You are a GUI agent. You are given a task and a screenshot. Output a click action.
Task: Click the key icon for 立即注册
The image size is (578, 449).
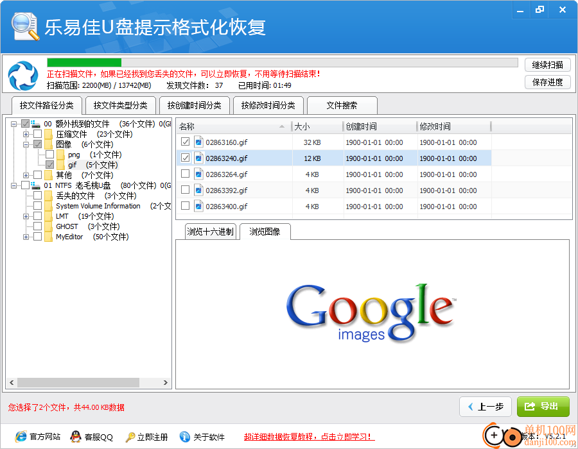coord(130,437)
